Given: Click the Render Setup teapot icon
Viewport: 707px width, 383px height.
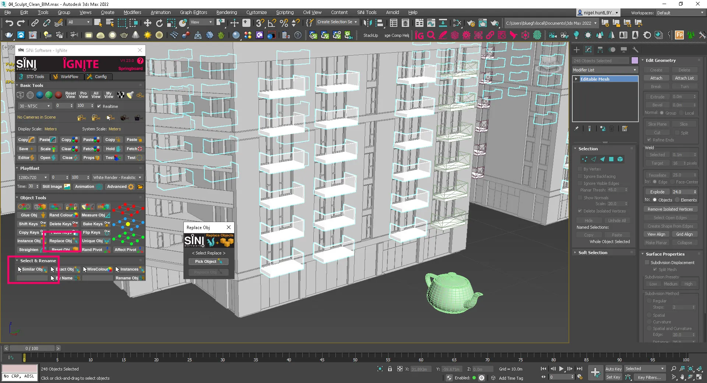Looking at the screenshot, I should [471, 23].
